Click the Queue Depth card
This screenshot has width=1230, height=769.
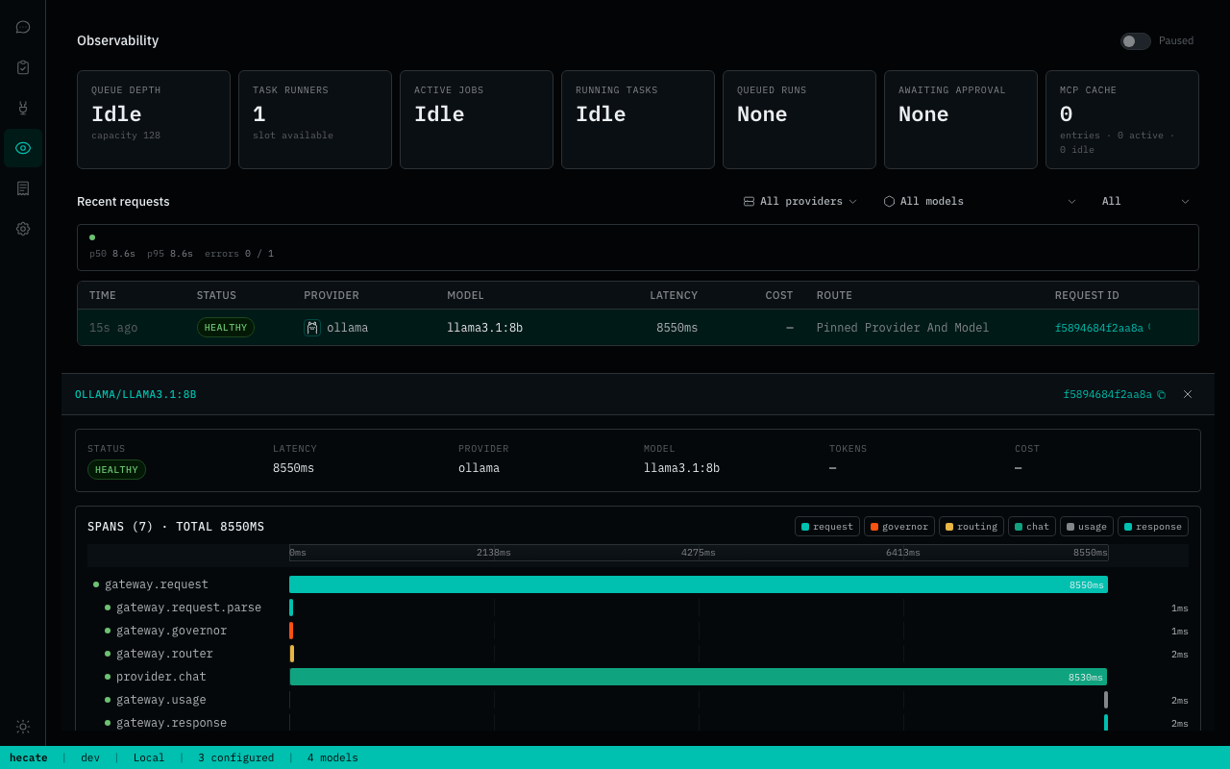[154, 119]
